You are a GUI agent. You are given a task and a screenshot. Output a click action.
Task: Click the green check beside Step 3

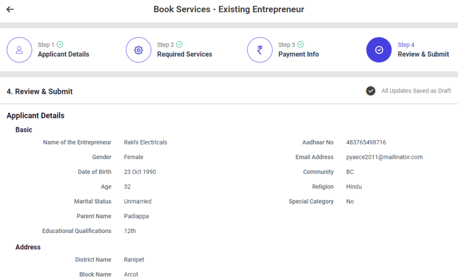[x=301, y=45]
